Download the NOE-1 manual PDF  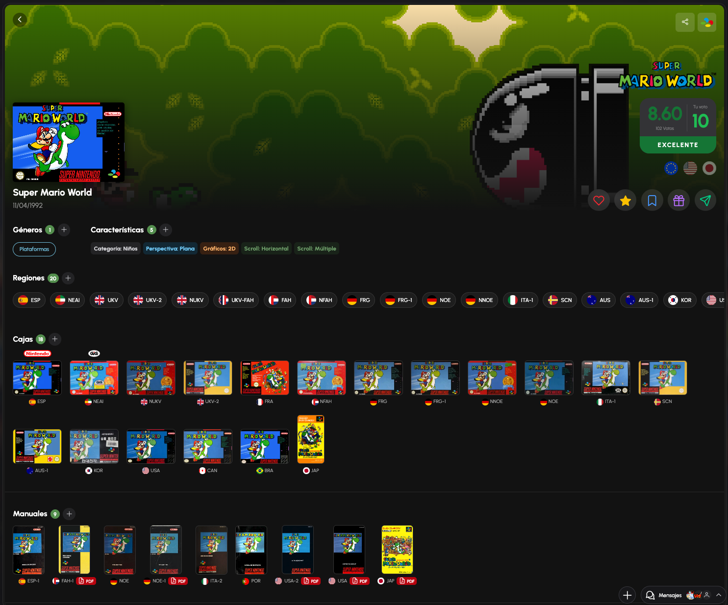click(178, 581)
